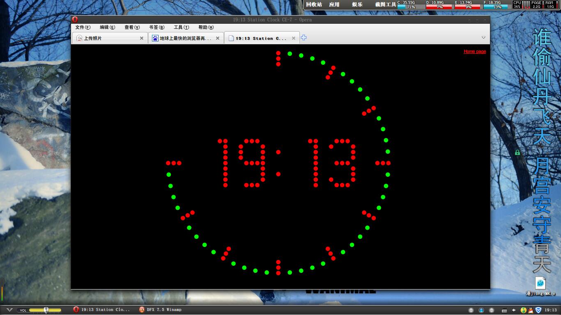This screenshot has height=315, width=561.
Task: Click the Opera Station Clock taskbar button
Action: coord(101,310)
